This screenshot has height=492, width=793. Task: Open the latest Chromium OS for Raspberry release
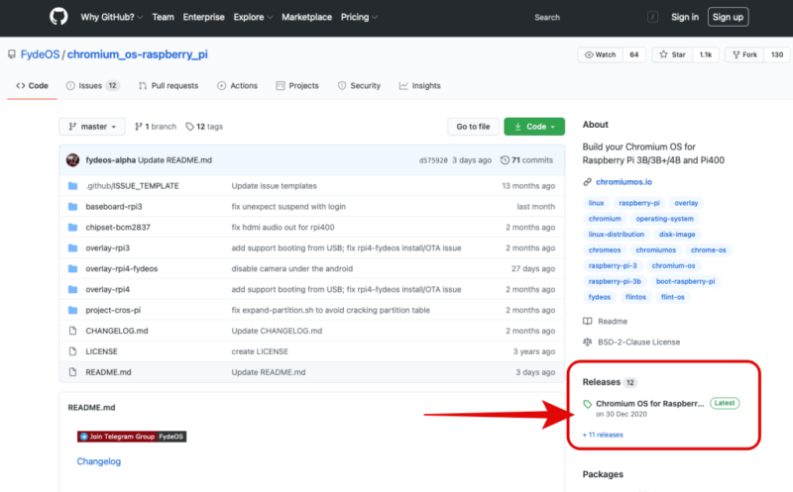(650, 404)
